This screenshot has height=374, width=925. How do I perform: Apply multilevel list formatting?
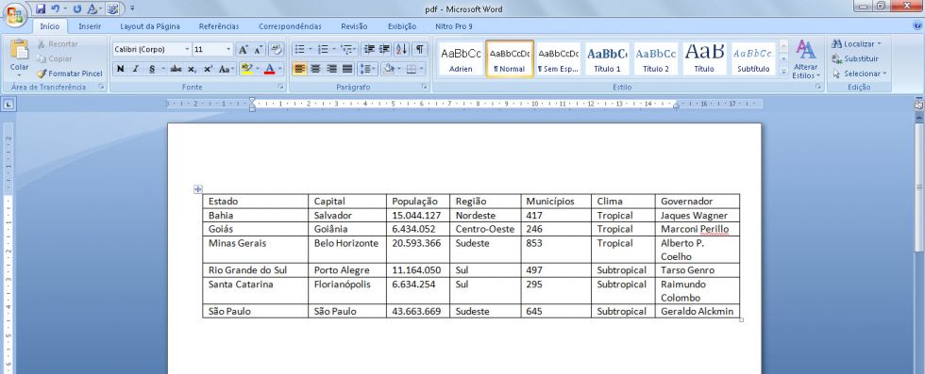point(346,50)
